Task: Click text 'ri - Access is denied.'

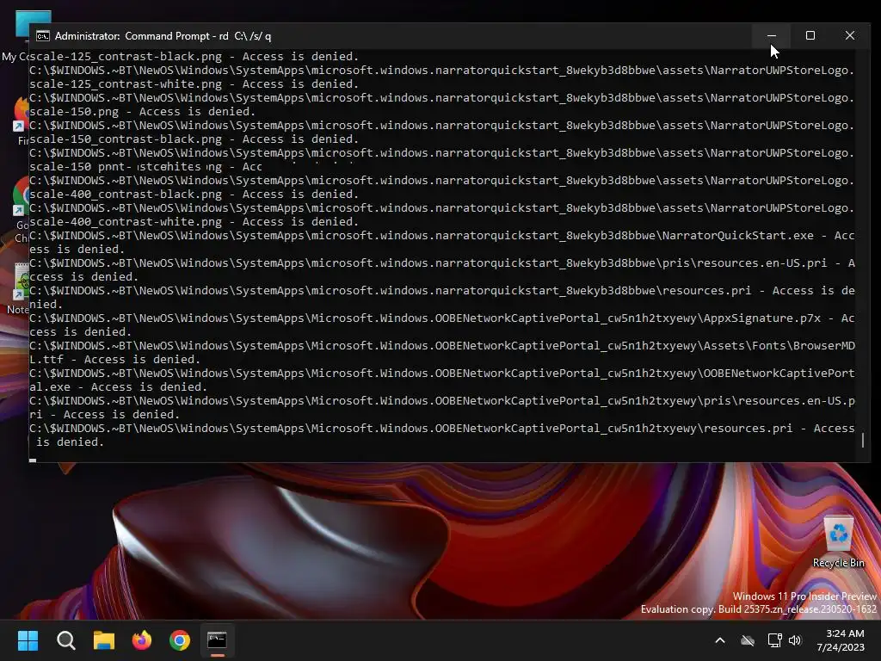Action: tap(104, 415)
